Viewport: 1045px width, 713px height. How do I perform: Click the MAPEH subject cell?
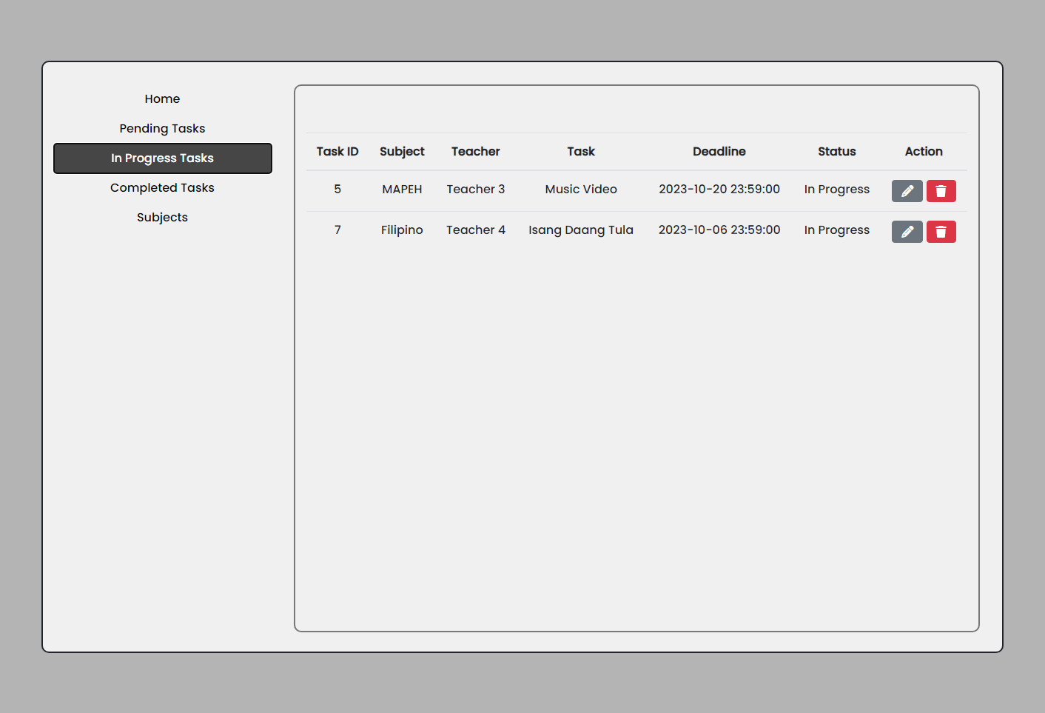[x=402, y=190]
